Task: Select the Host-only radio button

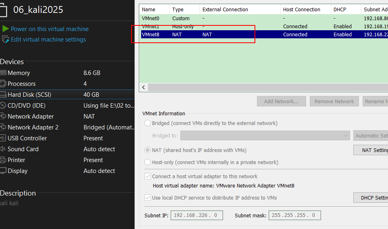Action: point(148,162)
